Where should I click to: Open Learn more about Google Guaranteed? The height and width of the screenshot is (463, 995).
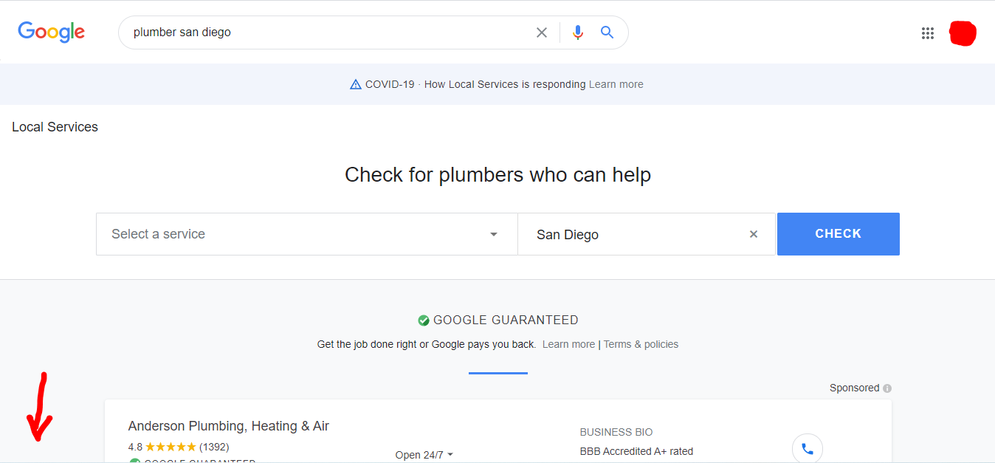point(568,344)
